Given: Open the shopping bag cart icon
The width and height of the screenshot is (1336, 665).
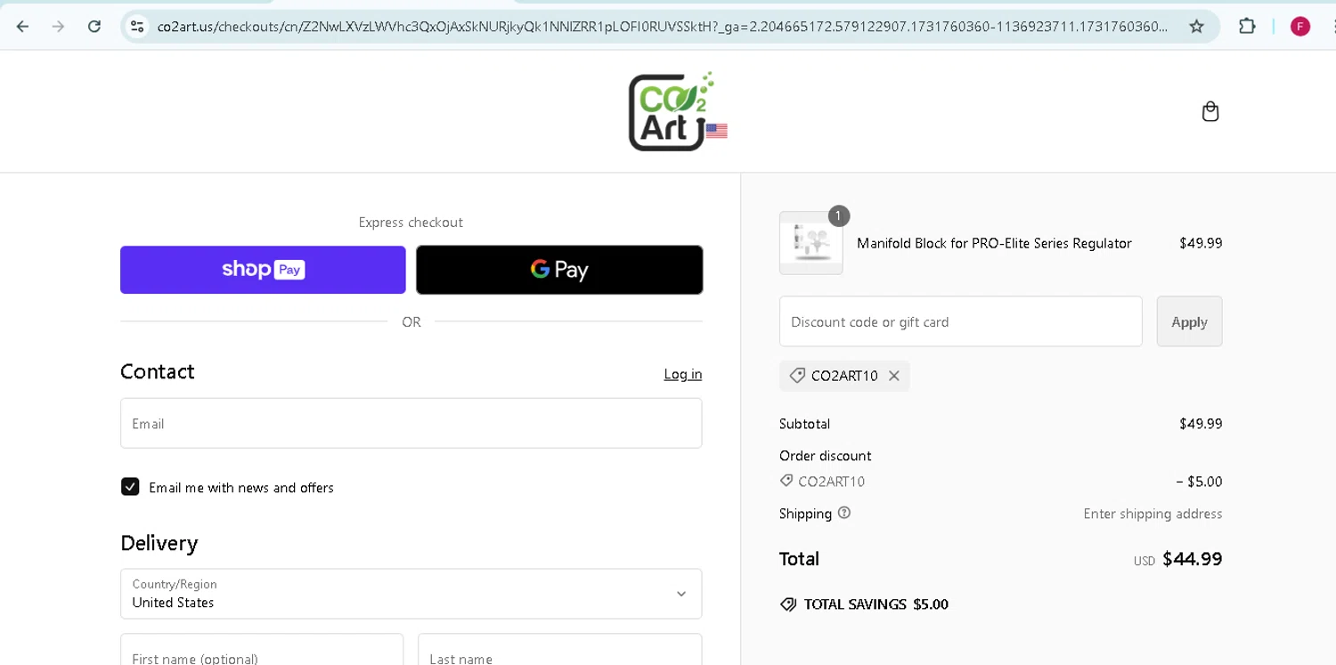Looking at the screenshot, I should [1210, 111].
